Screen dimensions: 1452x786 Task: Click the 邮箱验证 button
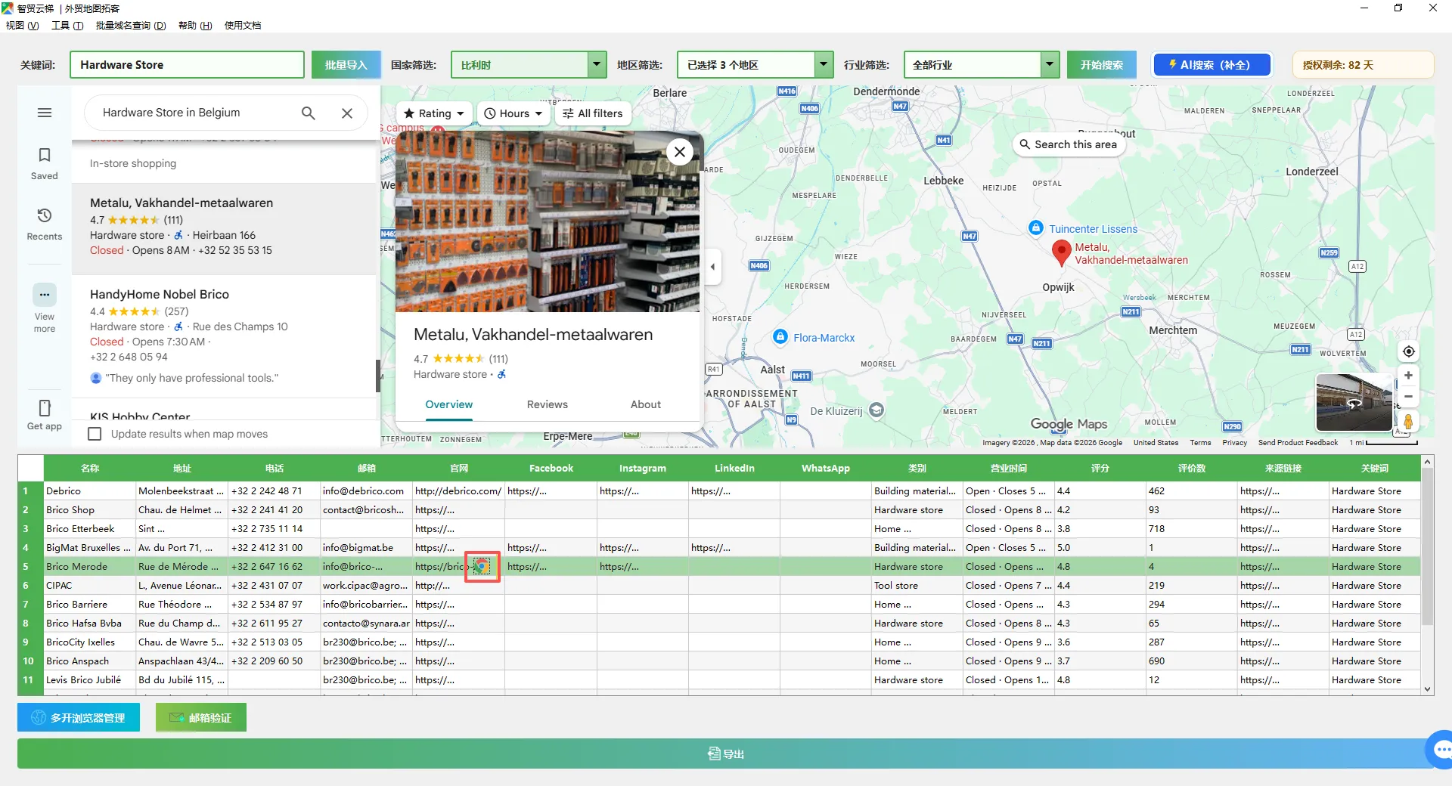point(201,717)
